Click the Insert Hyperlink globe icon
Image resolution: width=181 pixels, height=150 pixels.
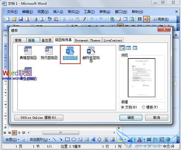[112, 19]
